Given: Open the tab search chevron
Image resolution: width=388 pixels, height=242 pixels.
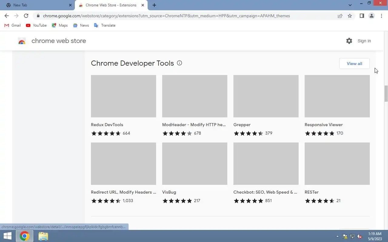Looking at the screenshot, I should [350, 5].
